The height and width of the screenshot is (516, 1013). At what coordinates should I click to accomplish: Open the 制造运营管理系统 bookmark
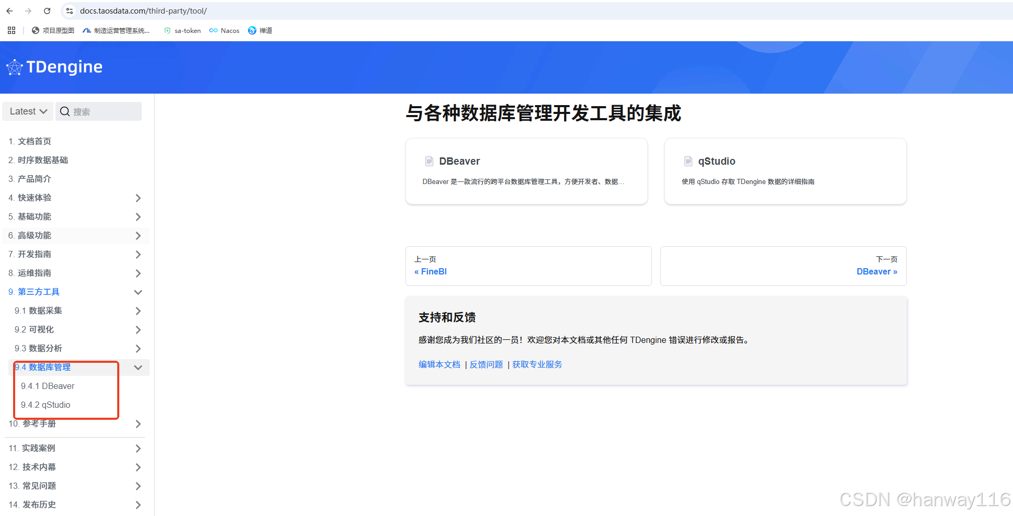click(x=116, y=30)
